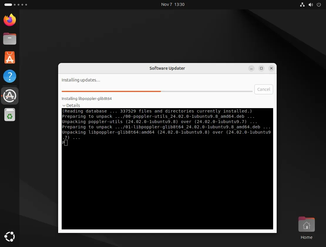
Task: Click the Activities workspace indicator
Action: point(16,5)
